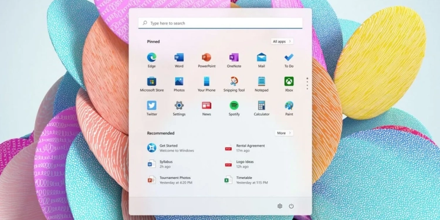
Task: Click More in Recommended section
Action: pos(284,133)
